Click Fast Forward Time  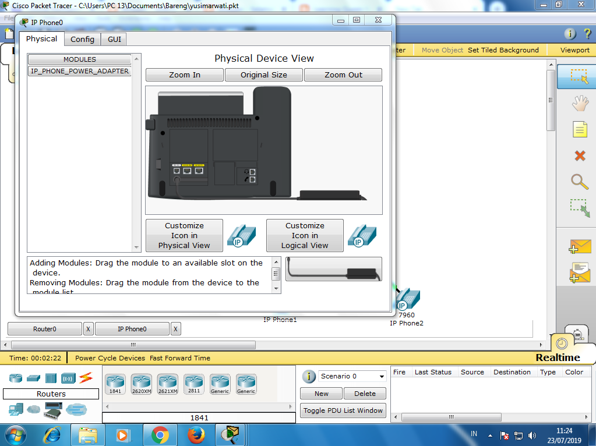click(180, 358)
